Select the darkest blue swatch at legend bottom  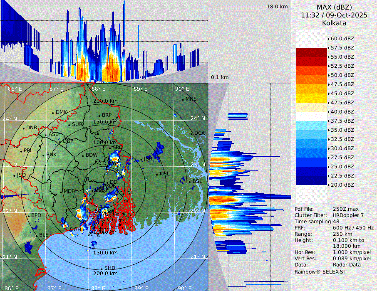click(x=311, y=180)
